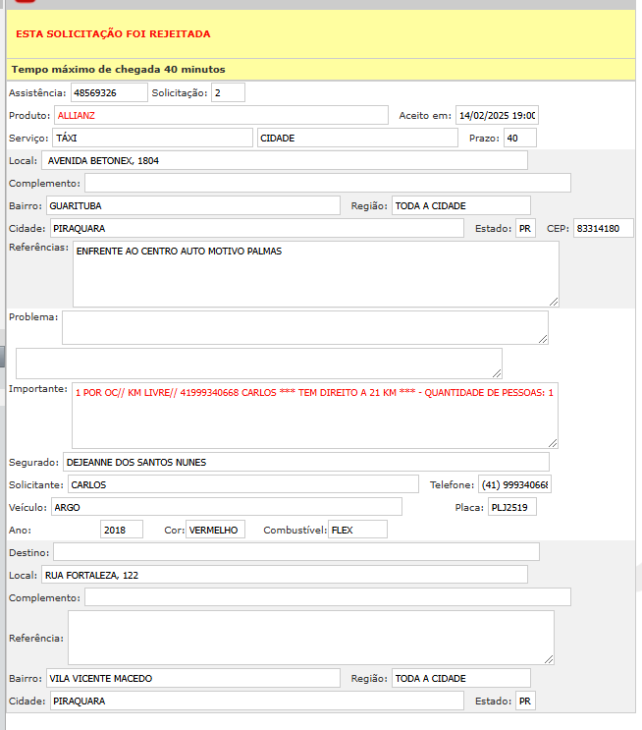This screenshot has width=642, height=730.
Task: Click the Cor field showing VERMELHO
Action: 215,530
